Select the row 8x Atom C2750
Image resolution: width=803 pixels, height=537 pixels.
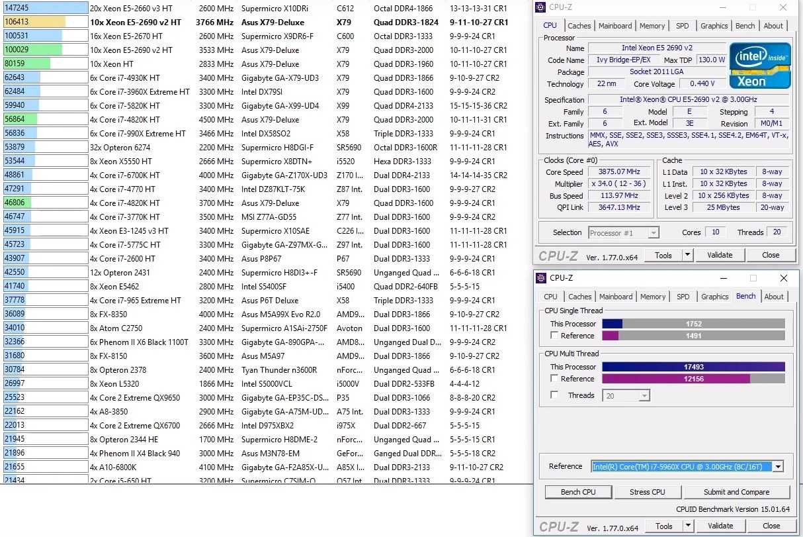coord(265,328)
